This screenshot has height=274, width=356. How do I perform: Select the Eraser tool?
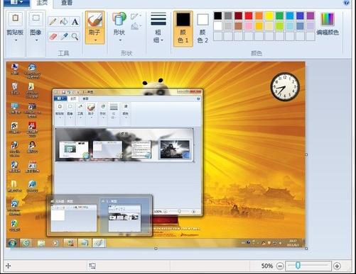53,37
